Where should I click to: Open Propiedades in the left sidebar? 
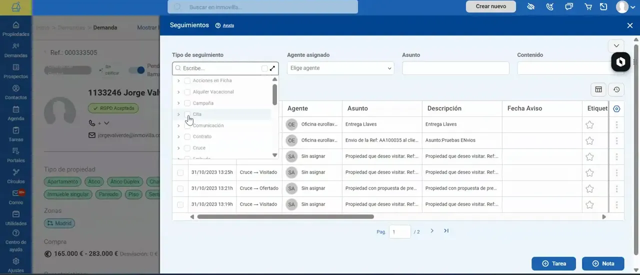coord(15,29)
